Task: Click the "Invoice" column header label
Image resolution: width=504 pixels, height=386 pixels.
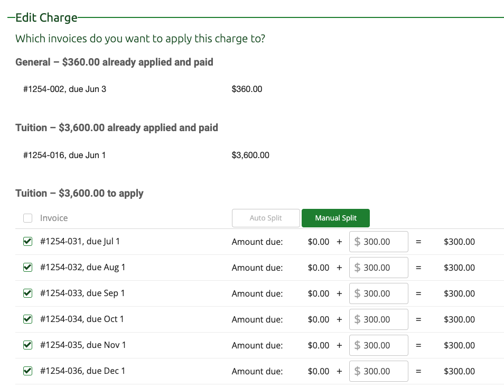Action: point(54,218)
